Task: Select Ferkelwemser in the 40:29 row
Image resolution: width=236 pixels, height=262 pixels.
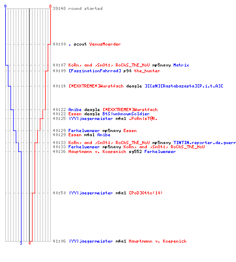Action: 84,130
